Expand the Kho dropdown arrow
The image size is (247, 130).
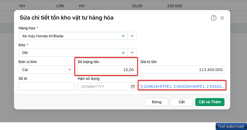[x=132, y=53]
